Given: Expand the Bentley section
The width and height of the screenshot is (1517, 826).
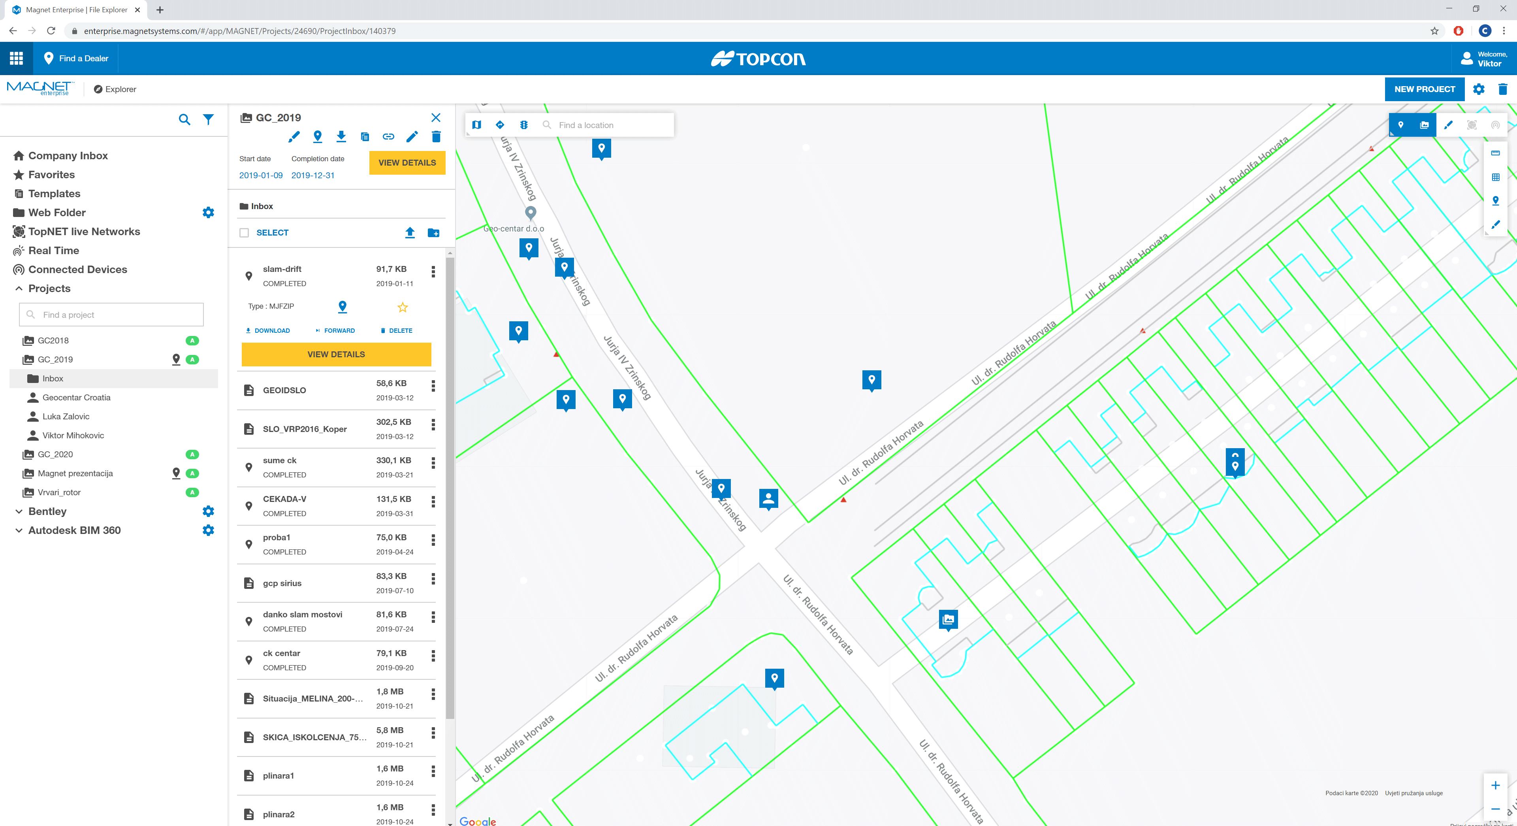Looking at the screenshot, I should pos(19,511).
